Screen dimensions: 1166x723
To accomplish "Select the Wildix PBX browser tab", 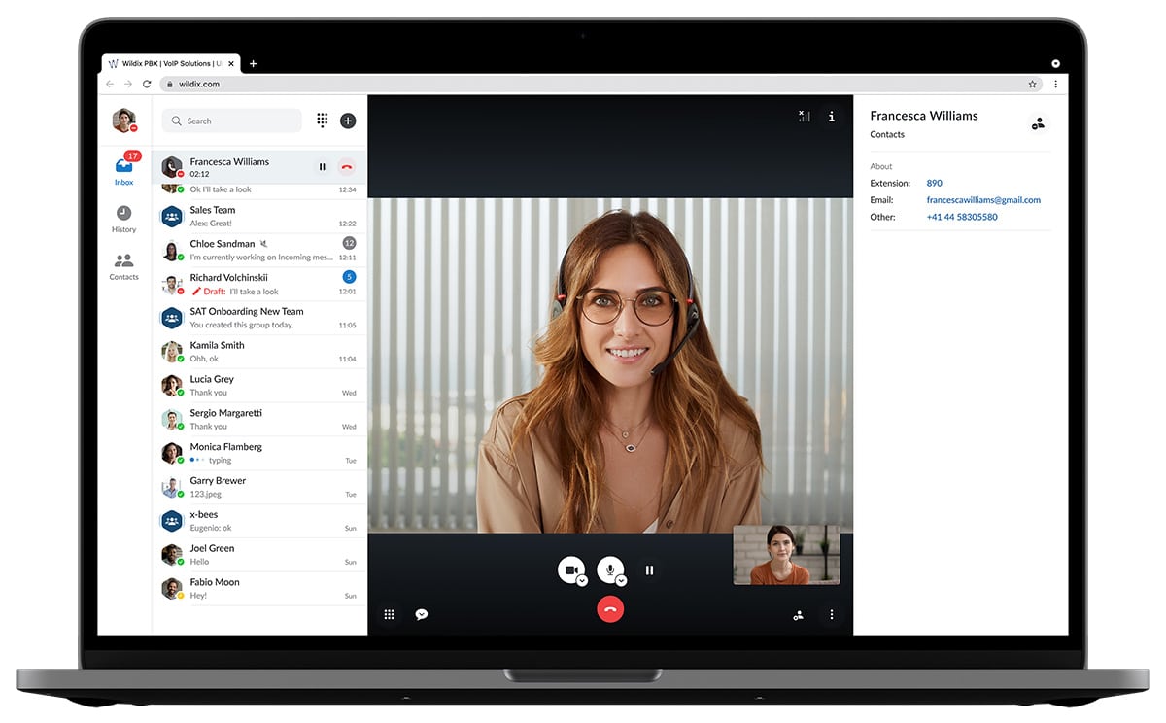I will (170, 63).
